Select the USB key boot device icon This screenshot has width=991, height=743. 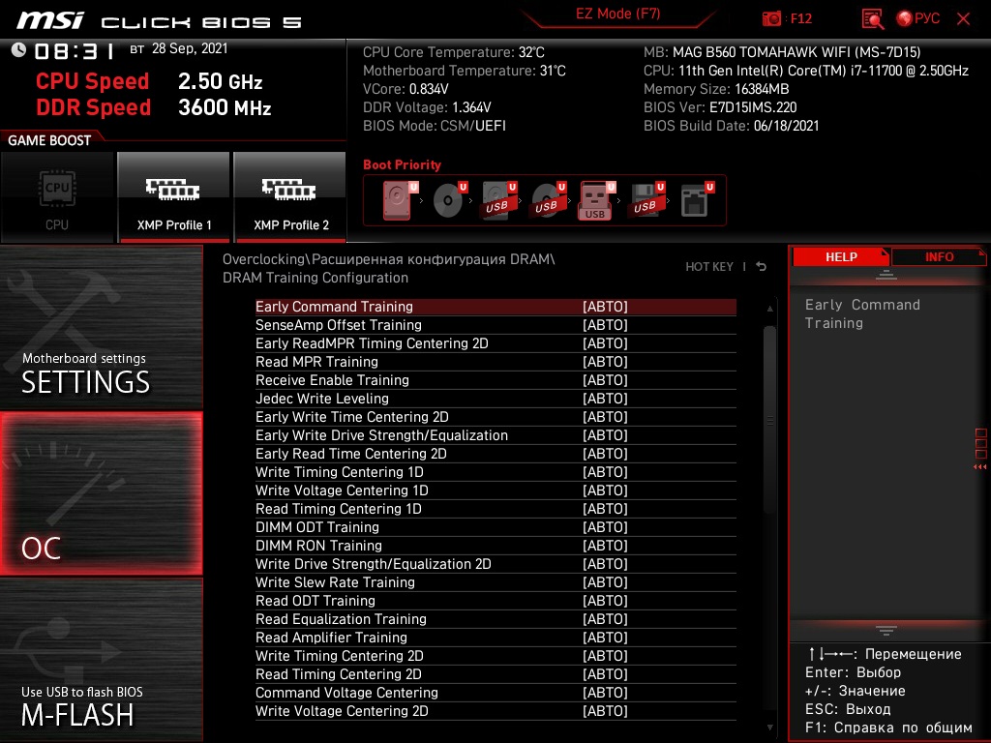click(x=596, y=200)
